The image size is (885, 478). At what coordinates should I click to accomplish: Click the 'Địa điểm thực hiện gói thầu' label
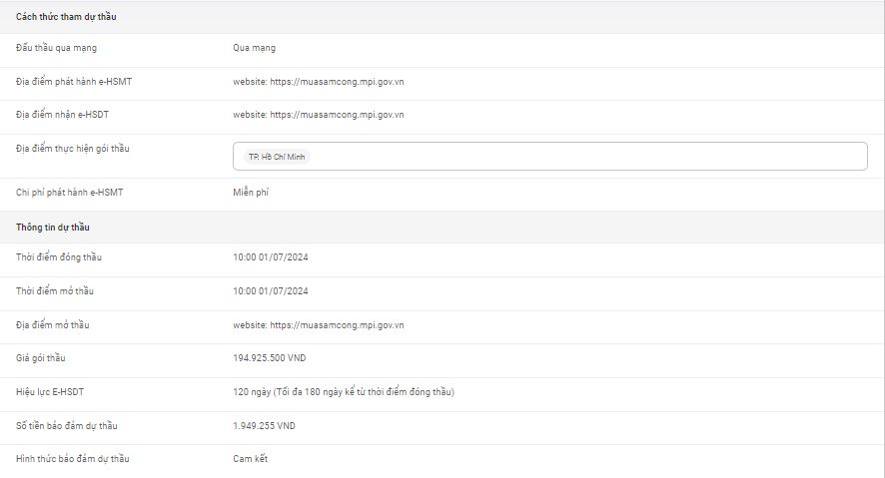[x=73, y=149]
